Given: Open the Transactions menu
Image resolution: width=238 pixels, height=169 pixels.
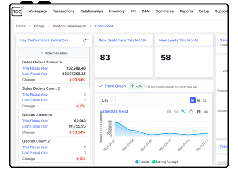Looking at the screenshot, I should pyautogui.click(x=63, y=11).
